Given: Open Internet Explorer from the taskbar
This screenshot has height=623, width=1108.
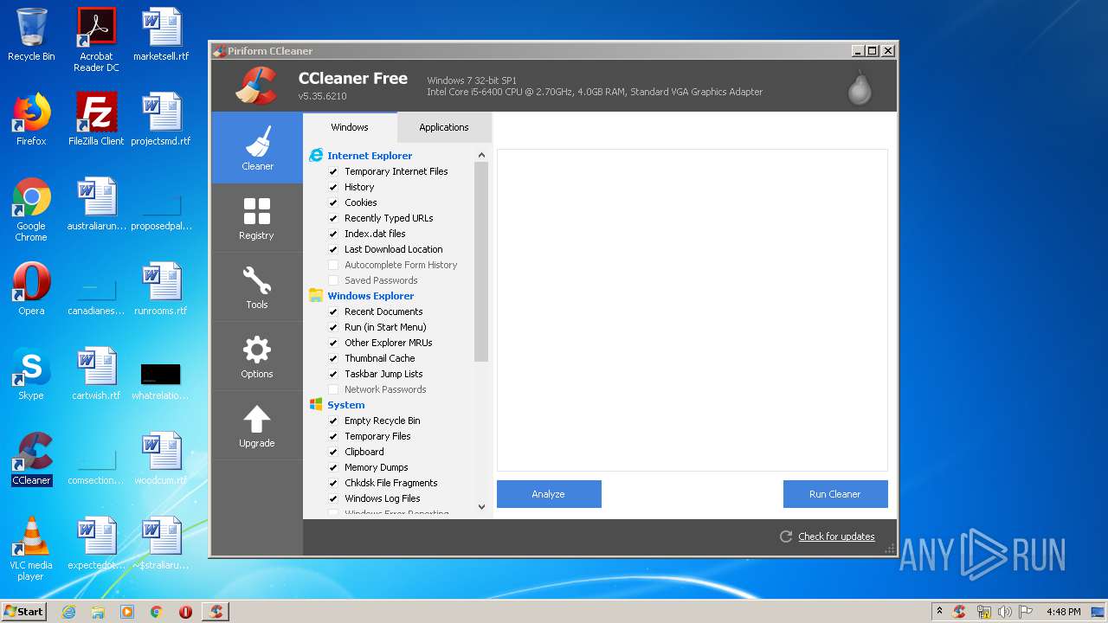Looking at the screenshot, I should point(68,612).
